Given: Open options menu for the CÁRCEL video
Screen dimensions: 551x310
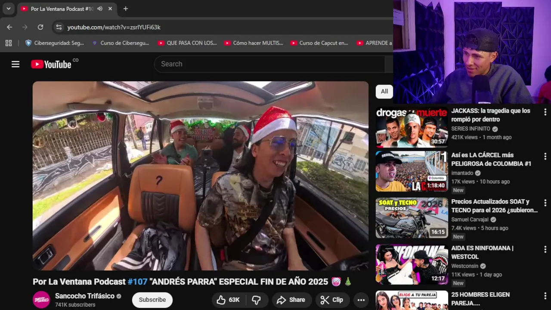Looking at the screenshot, I should click(545, 156).
